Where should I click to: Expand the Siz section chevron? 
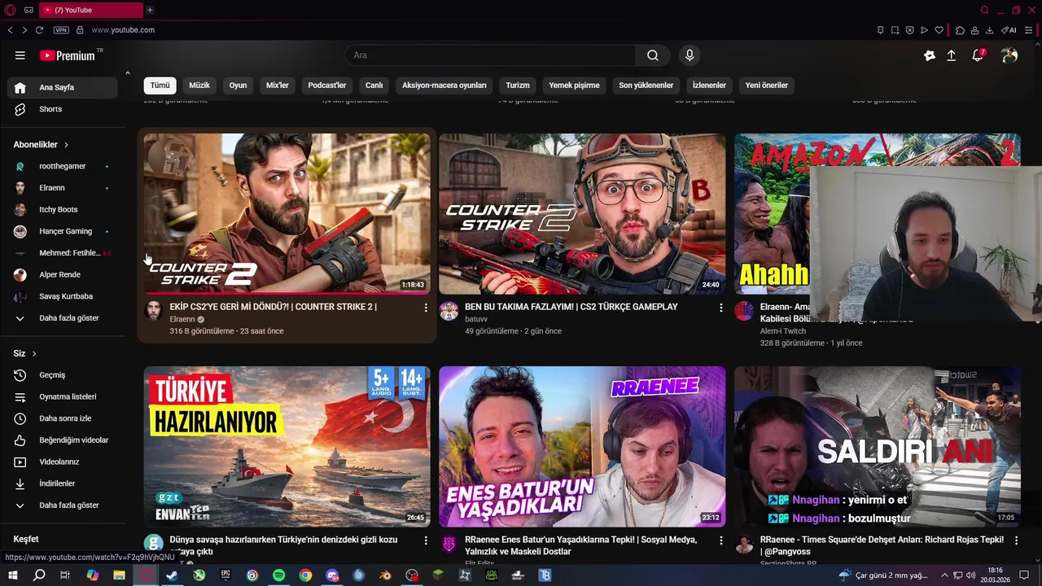(34, 353)
